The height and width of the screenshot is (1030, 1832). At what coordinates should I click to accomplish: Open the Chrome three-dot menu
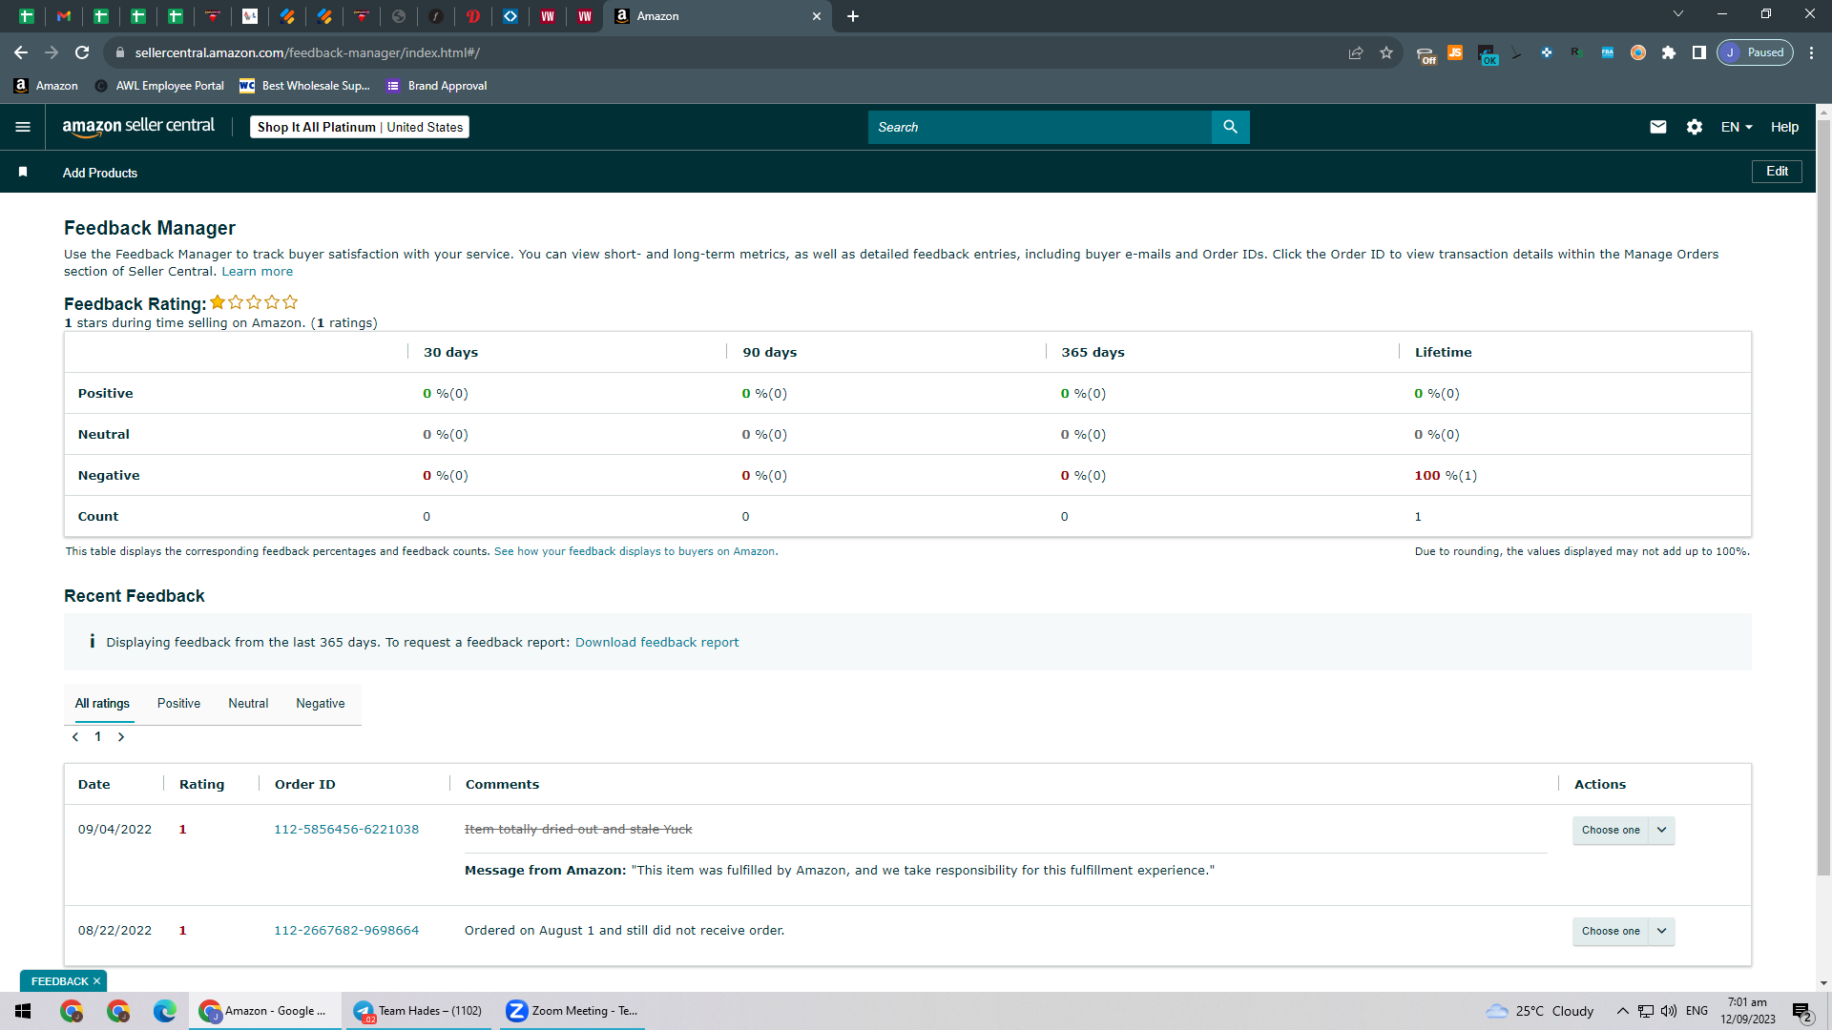tap(1812, 53)
